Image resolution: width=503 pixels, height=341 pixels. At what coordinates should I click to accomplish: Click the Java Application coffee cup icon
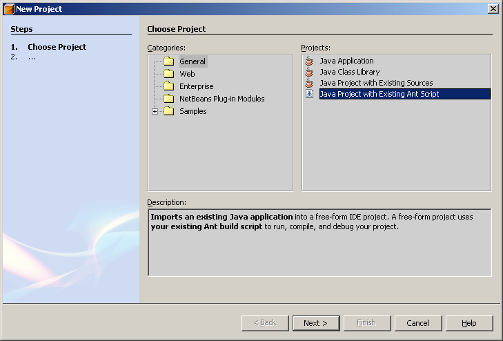click(x=309, y=61)
